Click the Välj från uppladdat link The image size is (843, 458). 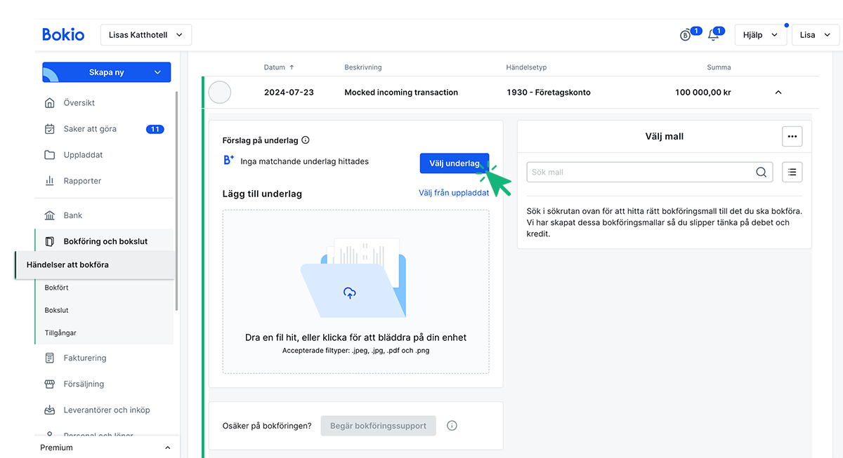pos(453,193)
